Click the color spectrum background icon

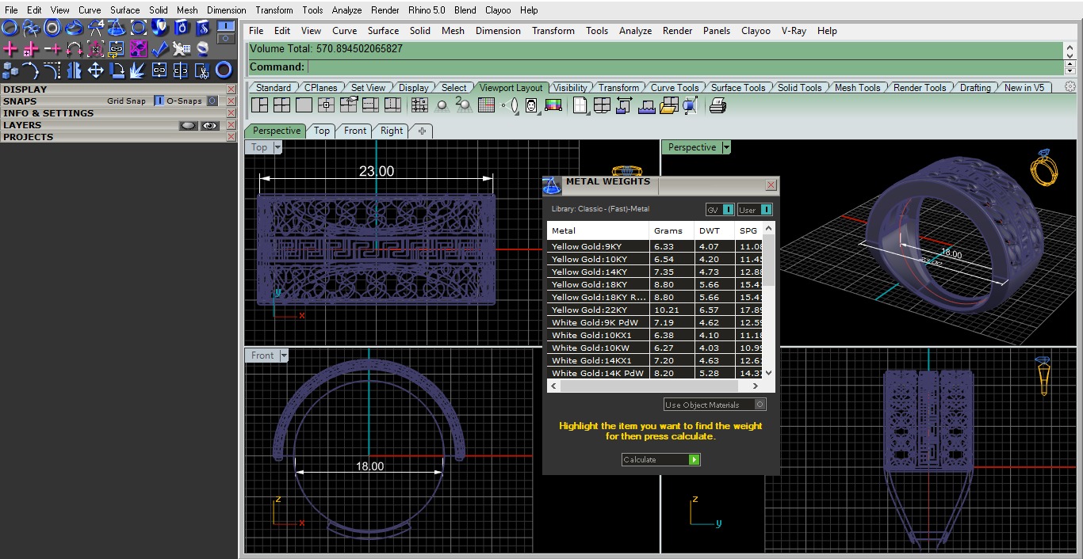tap(553, 105)
